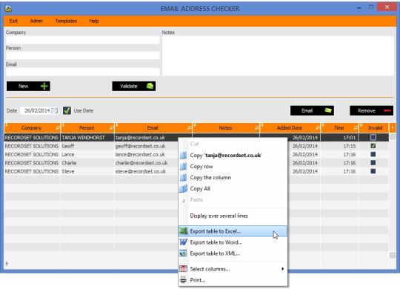This screenshot has width=400, height=289.
Task: Click the search magnifier in Added Date header
Action: pos(318,127)
